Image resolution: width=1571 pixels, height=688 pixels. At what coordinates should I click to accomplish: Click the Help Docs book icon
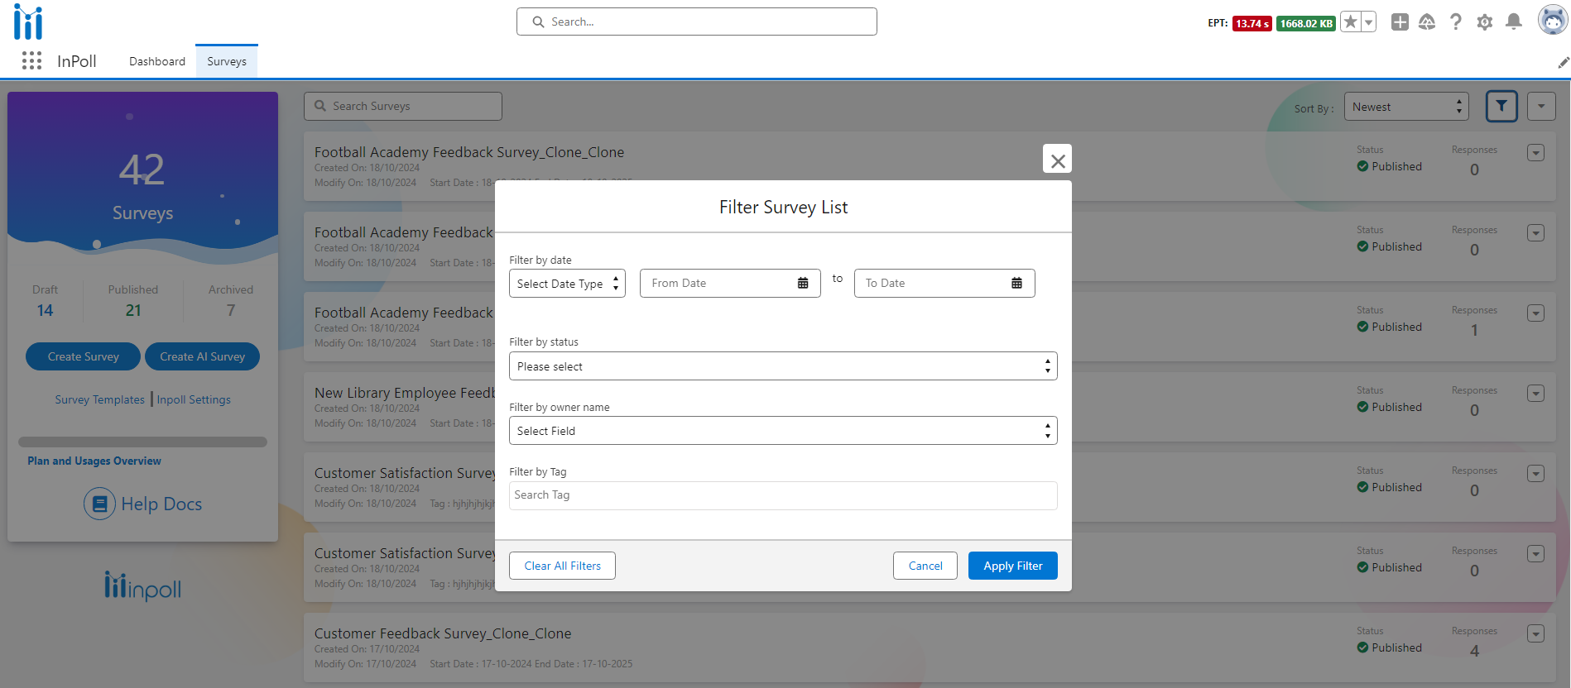pos(99,504)
